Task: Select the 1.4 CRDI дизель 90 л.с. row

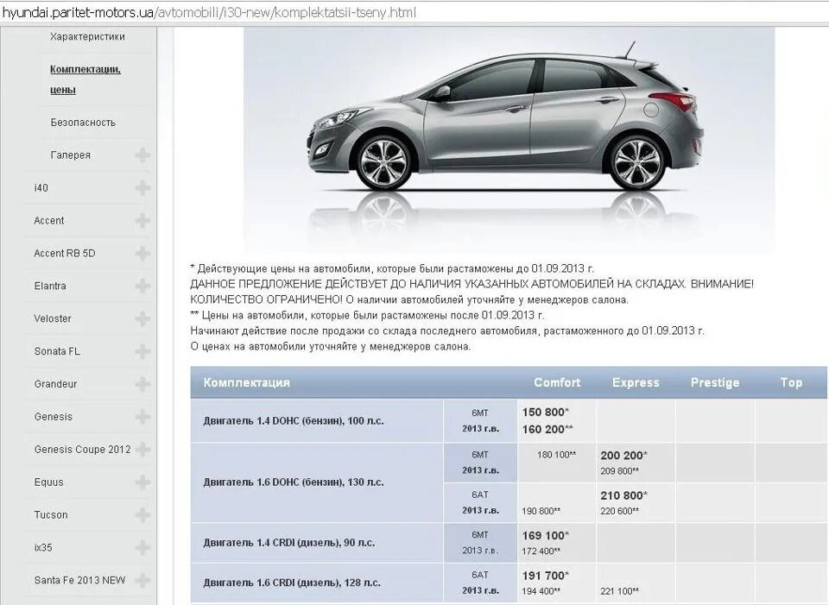Action: pos(509,543)
